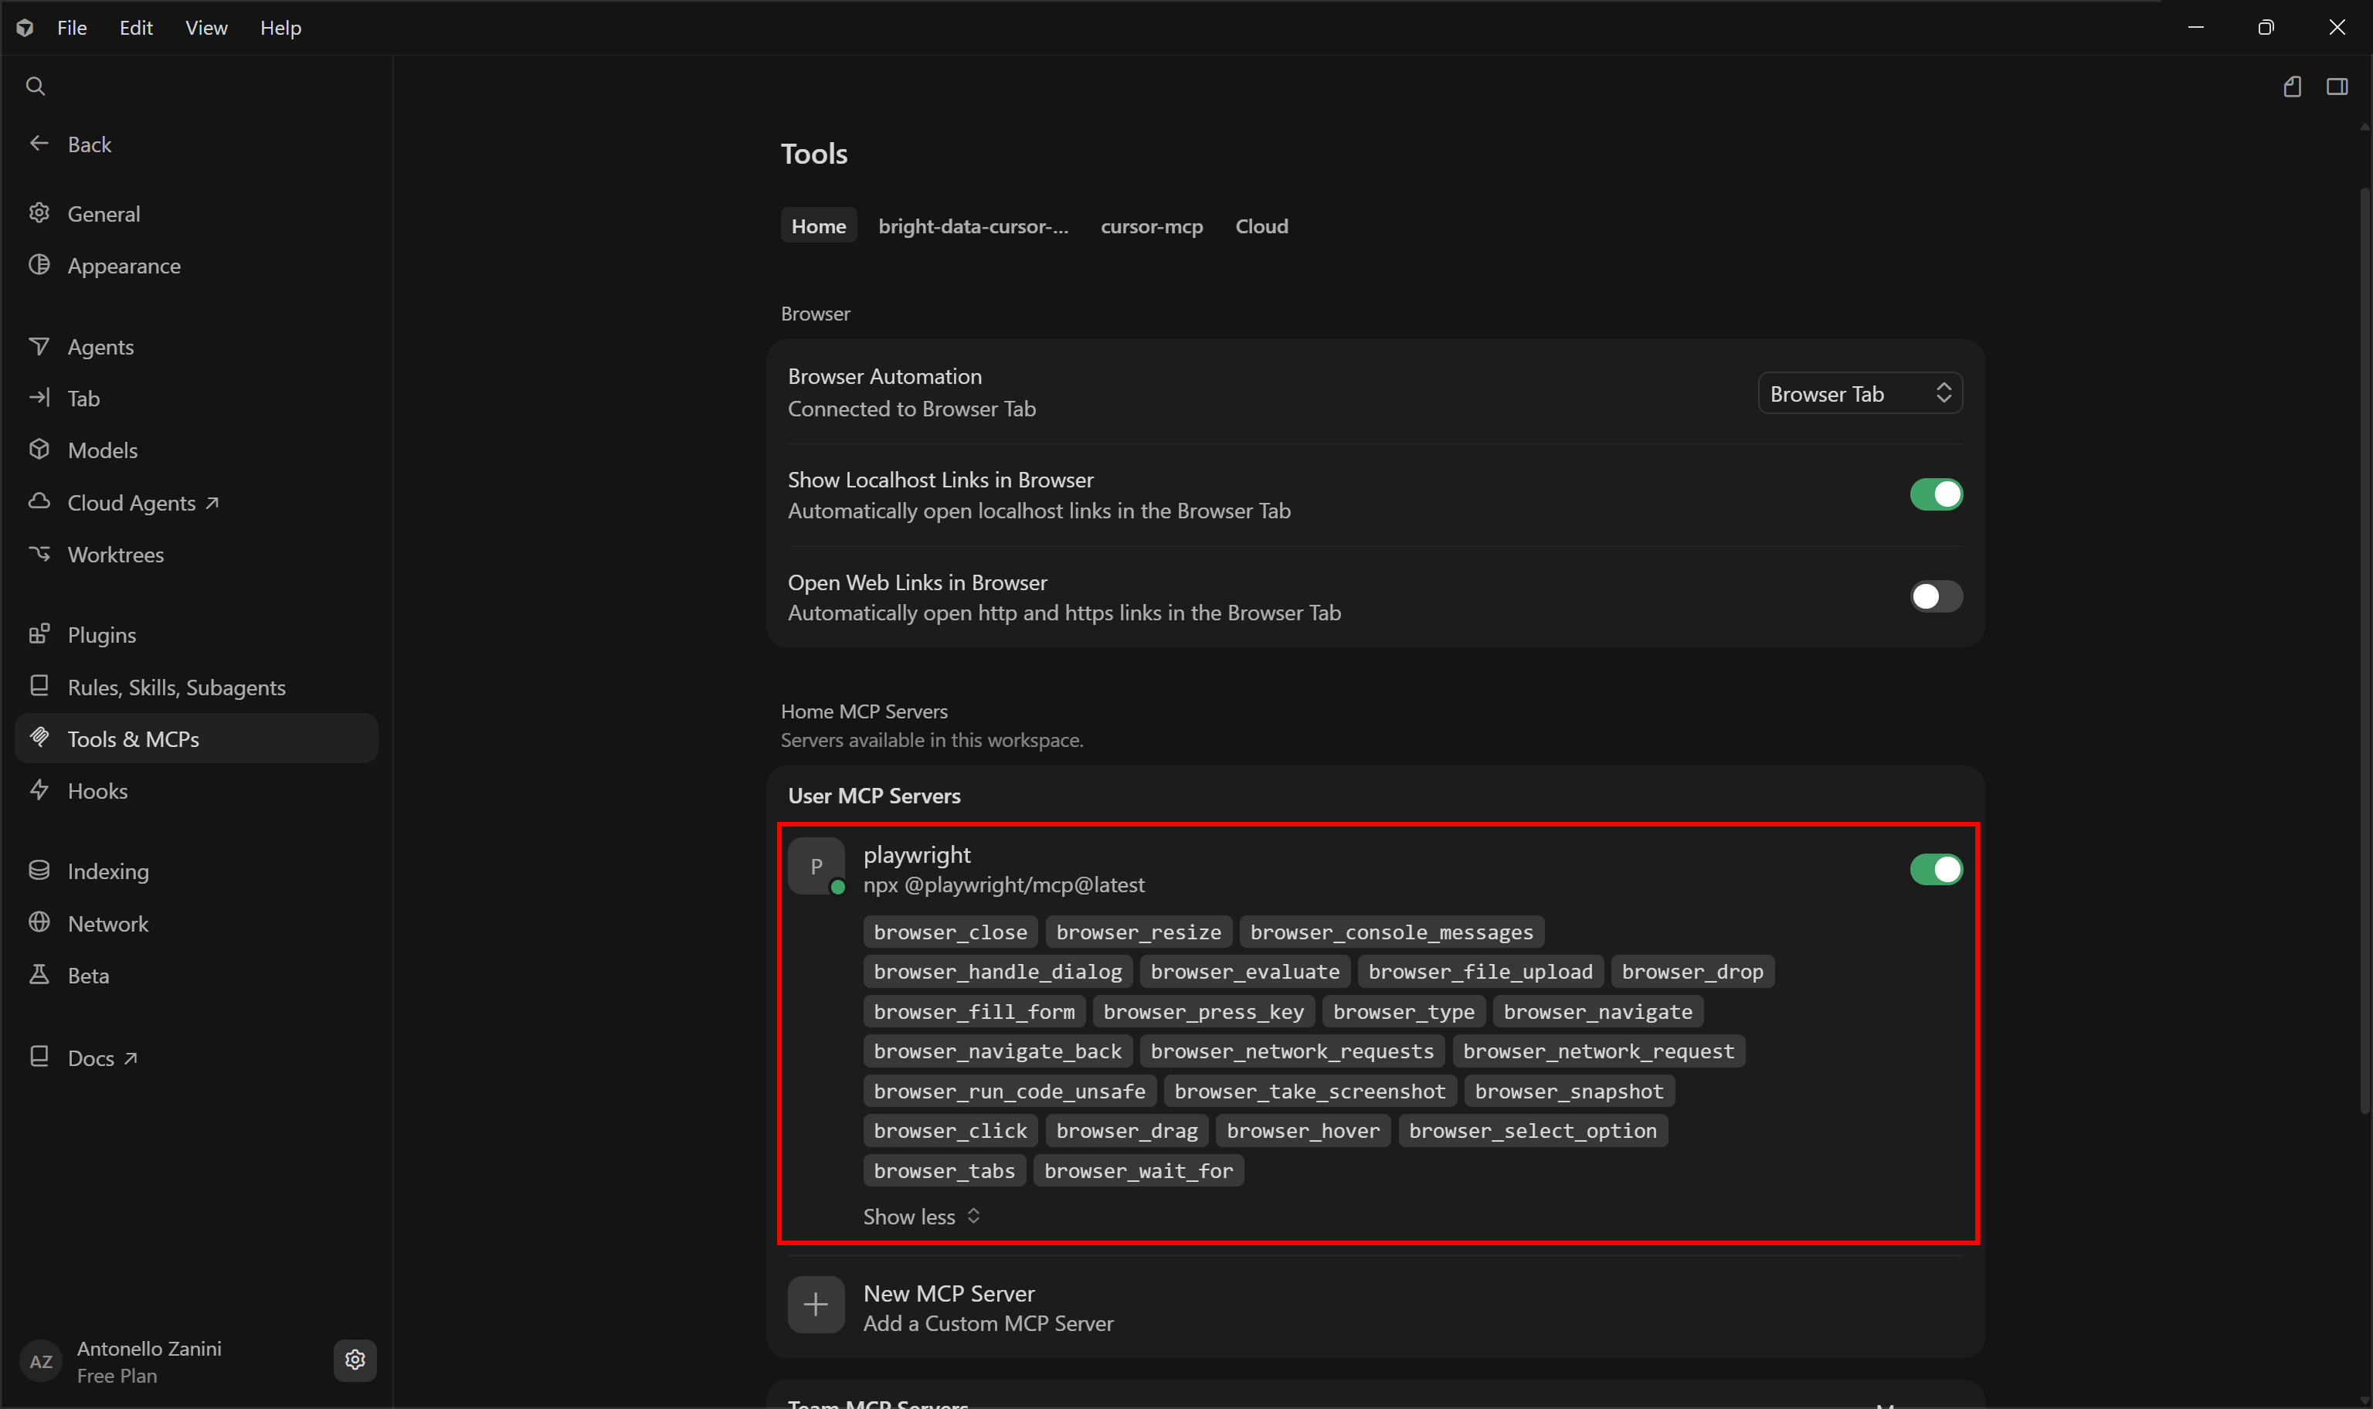
Task: Click the browser_take_screenshot tool chip
Action: (1310, 1092)
